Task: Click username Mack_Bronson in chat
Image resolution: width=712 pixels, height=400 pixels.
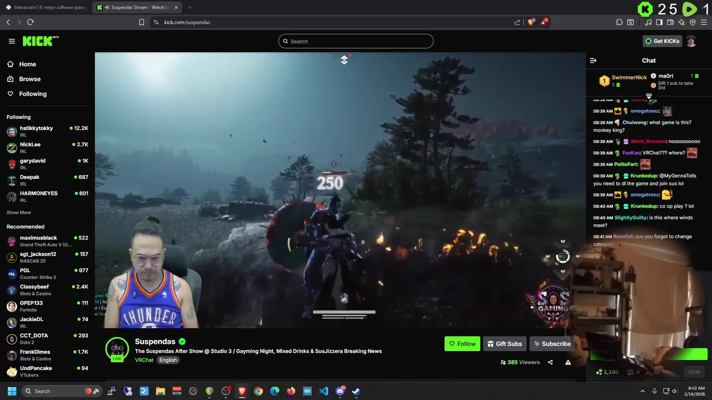Action: point(648,141)
